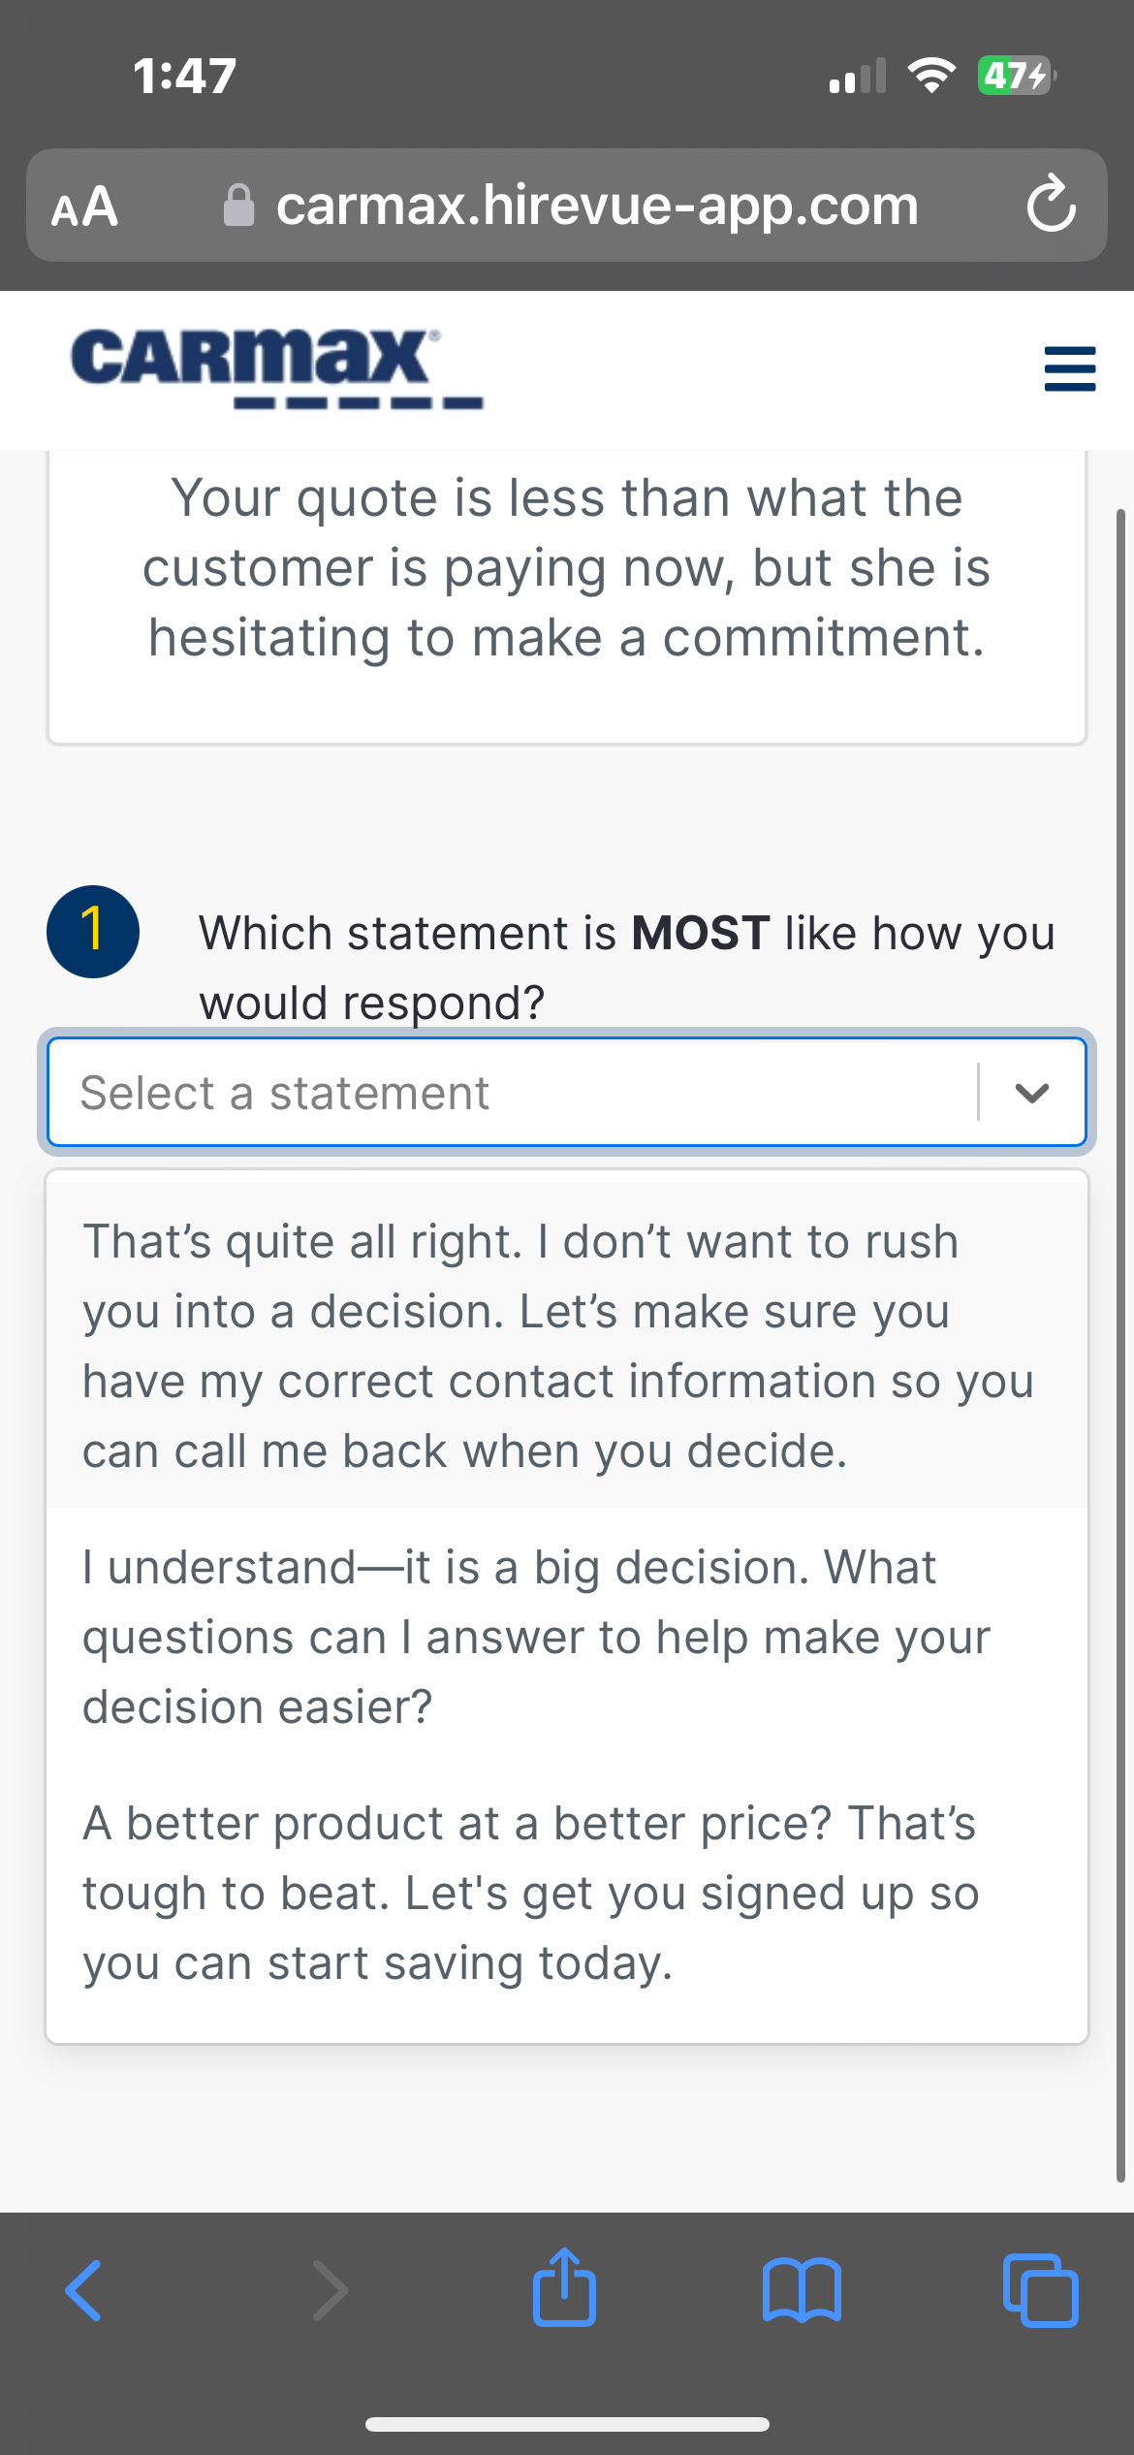Tap the carmax.hirevue-app.com address field

[596, 206]
